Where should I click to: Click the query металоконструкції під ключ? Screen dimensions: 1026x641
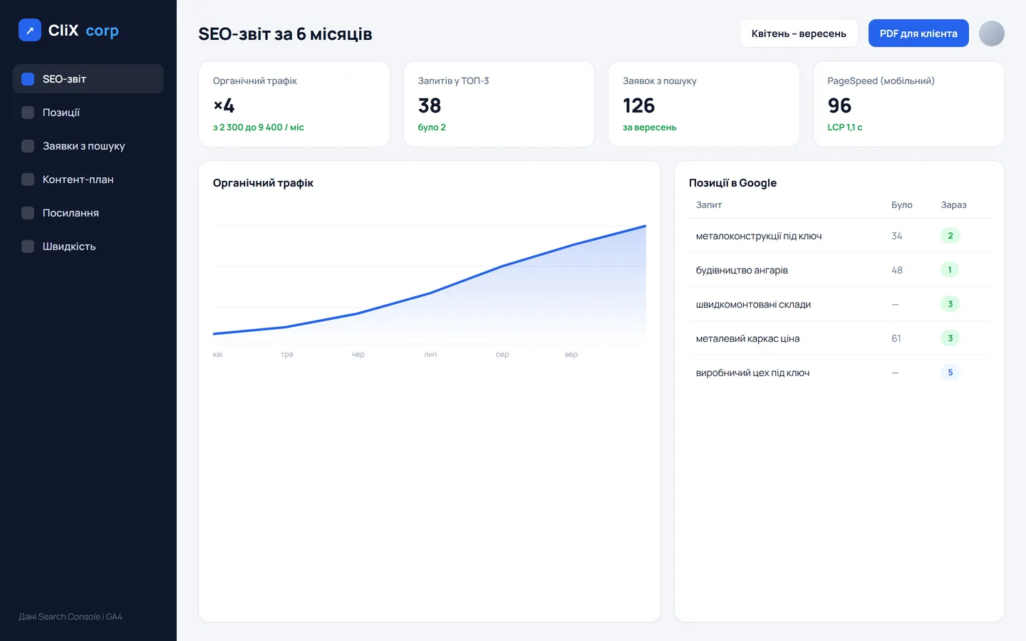coord(759,236)
